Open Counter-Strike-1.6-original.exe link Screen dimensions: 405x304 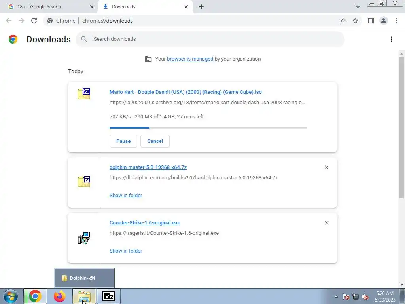[x=145, y=222]
